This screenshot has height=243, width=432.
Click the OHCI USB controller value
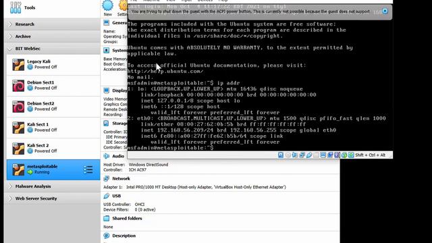140,205
